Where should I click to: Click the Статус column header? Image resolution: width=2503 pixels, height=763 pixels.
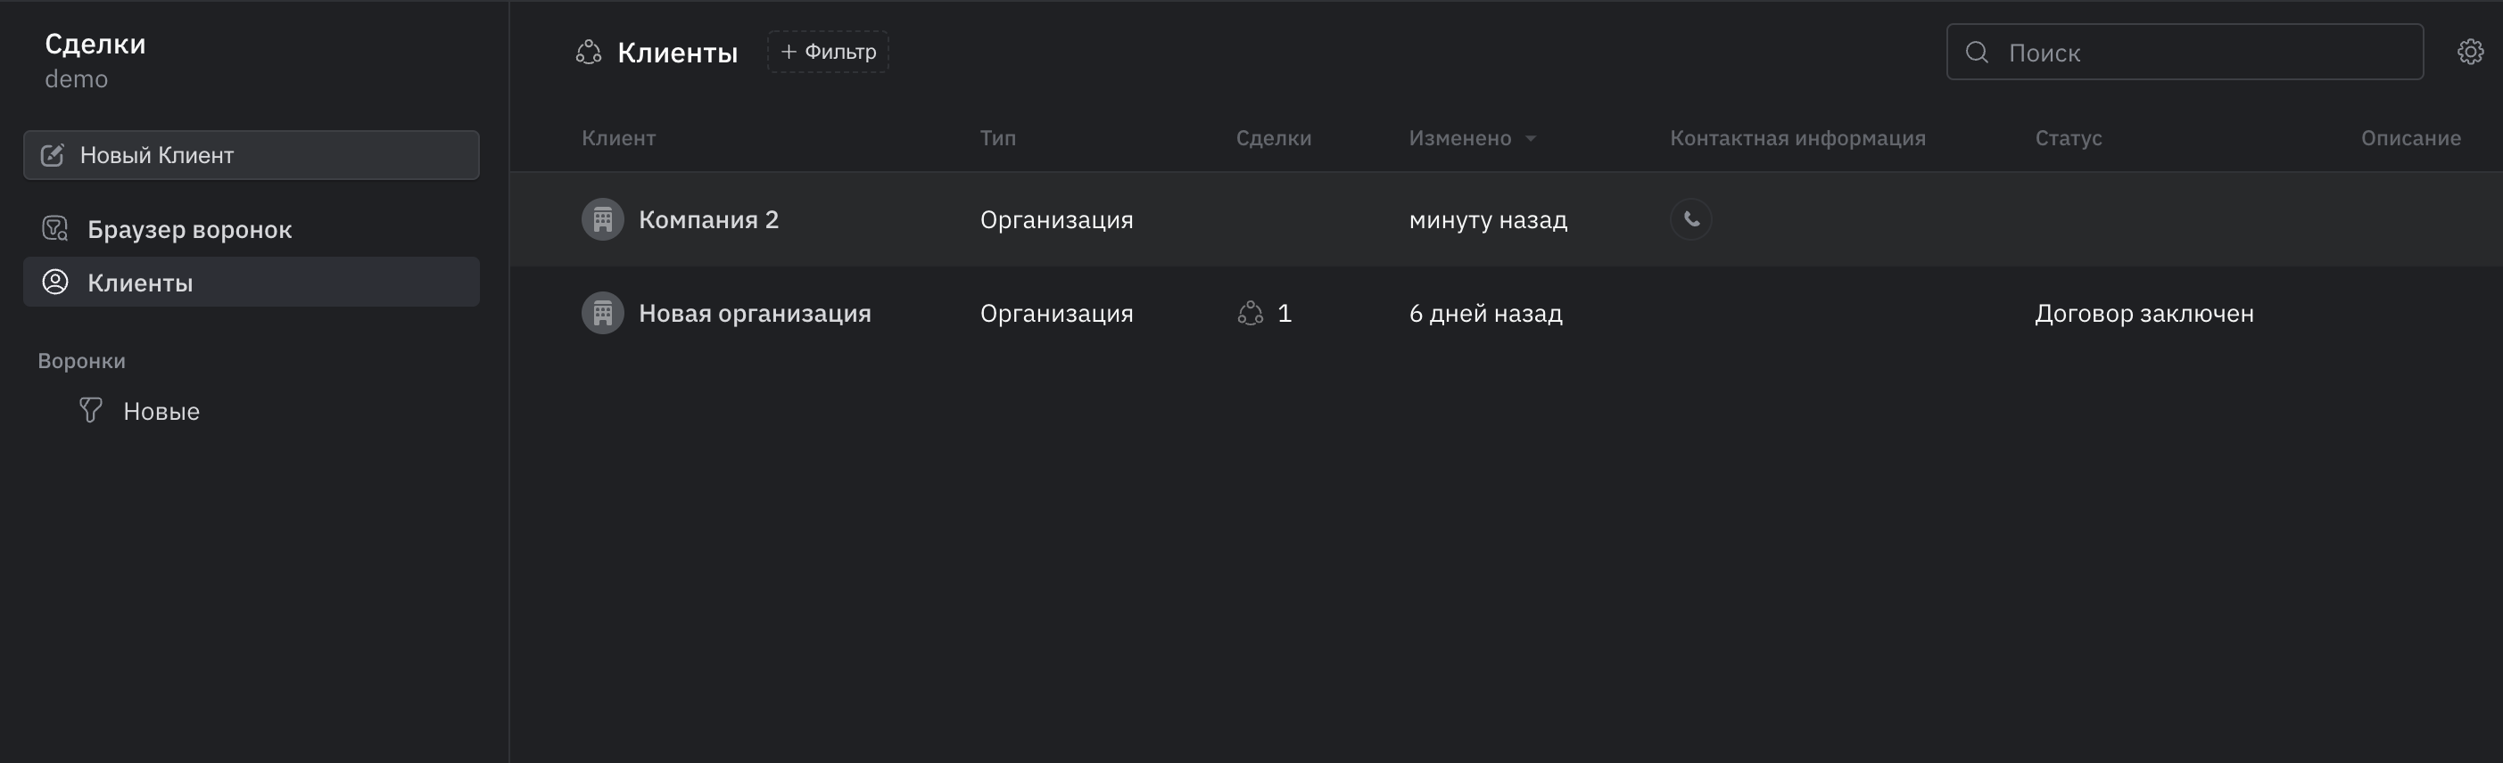click(2068, 138)
